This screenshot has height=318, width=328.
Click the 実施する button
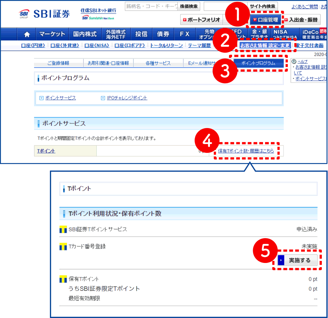click(x=297, y=260)
